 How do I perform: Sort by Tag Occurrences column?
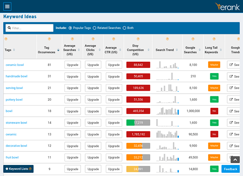point(58,50)
